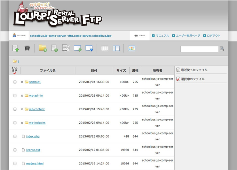
Task: Click the copy/move files icon
Action: (x=66, y=48)
